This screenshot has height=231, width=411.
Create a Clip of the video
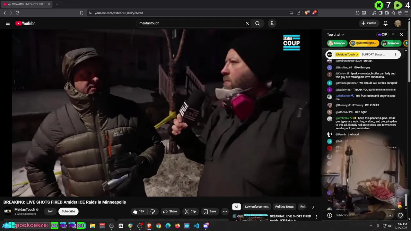pos(190,211)
